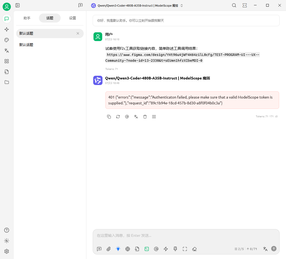Click the Figma URL in user message
Image resolution: width=286 pixels, height=259 pixels.
[x=182, y=58]
